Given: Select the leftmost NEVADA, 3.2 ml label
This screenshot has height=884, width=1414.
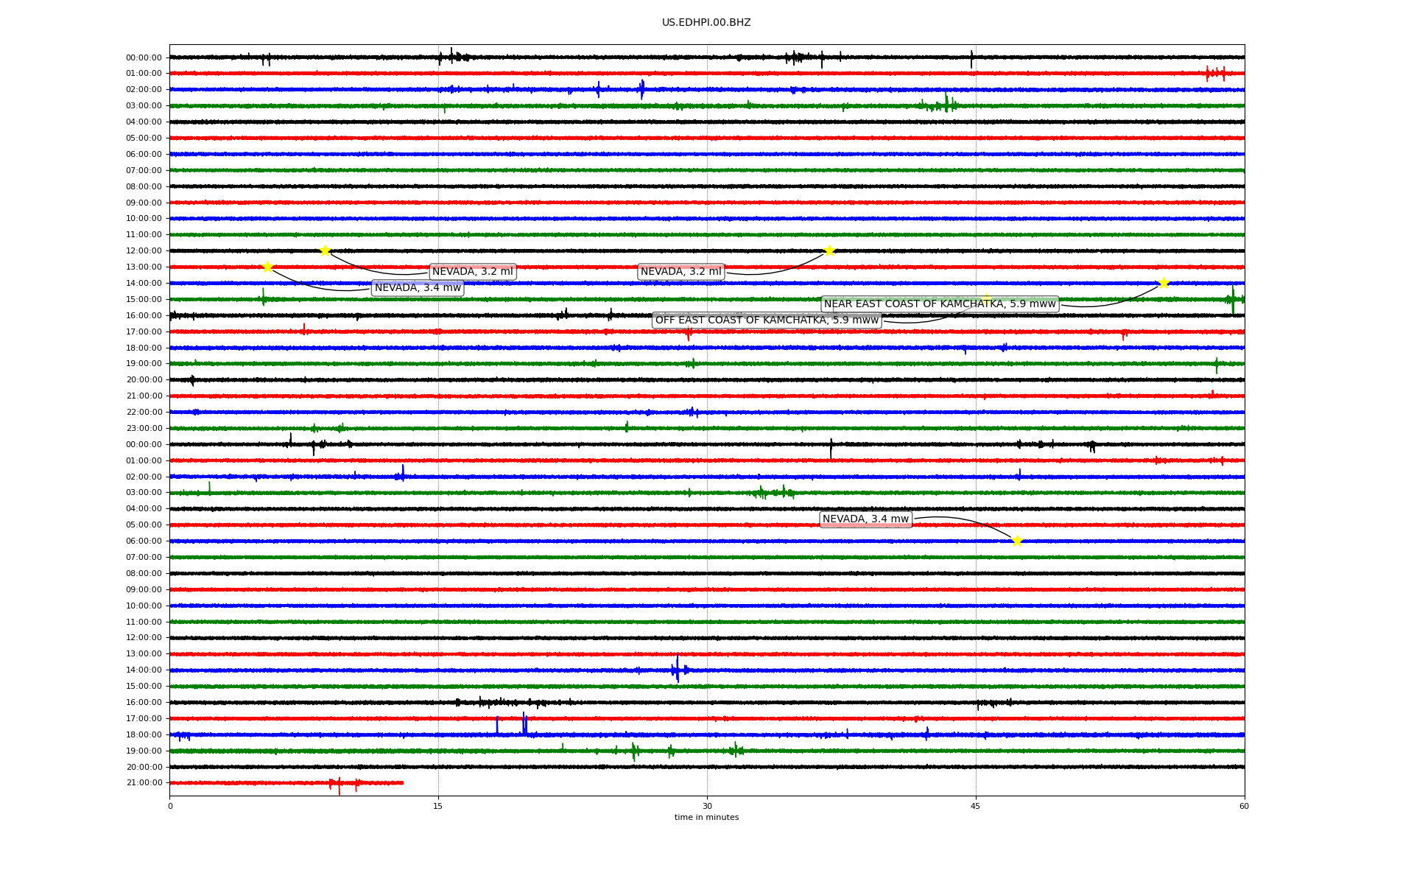Looking at the screenshot, I should pyautogui.click(x=472, y=272).
